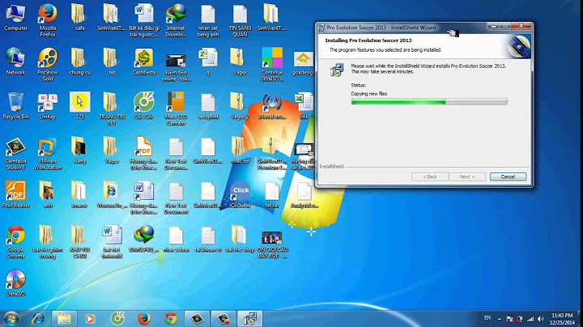Switch to the installer taskbar button
Image resolution: width=583 pixels, height=327 pixels.
(250, 319)
